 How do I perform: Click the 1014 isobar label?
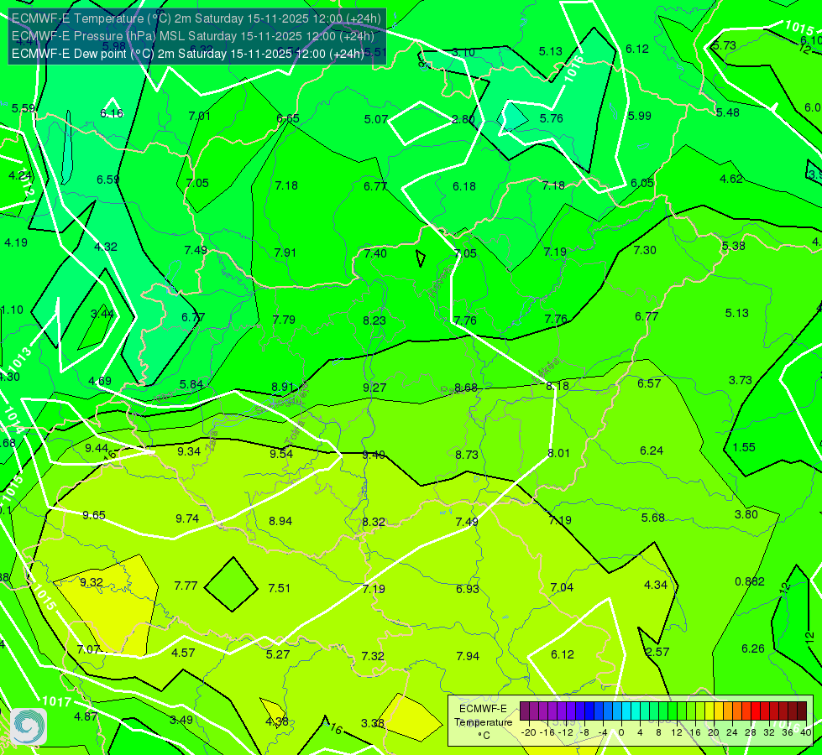point(13,421)
